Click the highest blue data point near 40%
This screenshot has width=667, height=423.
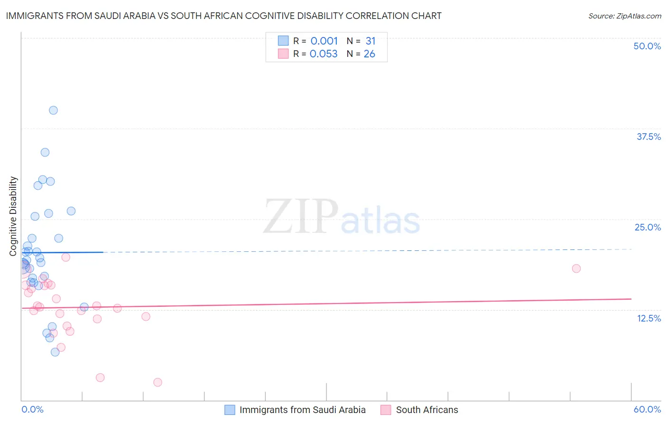pos(53,110)
